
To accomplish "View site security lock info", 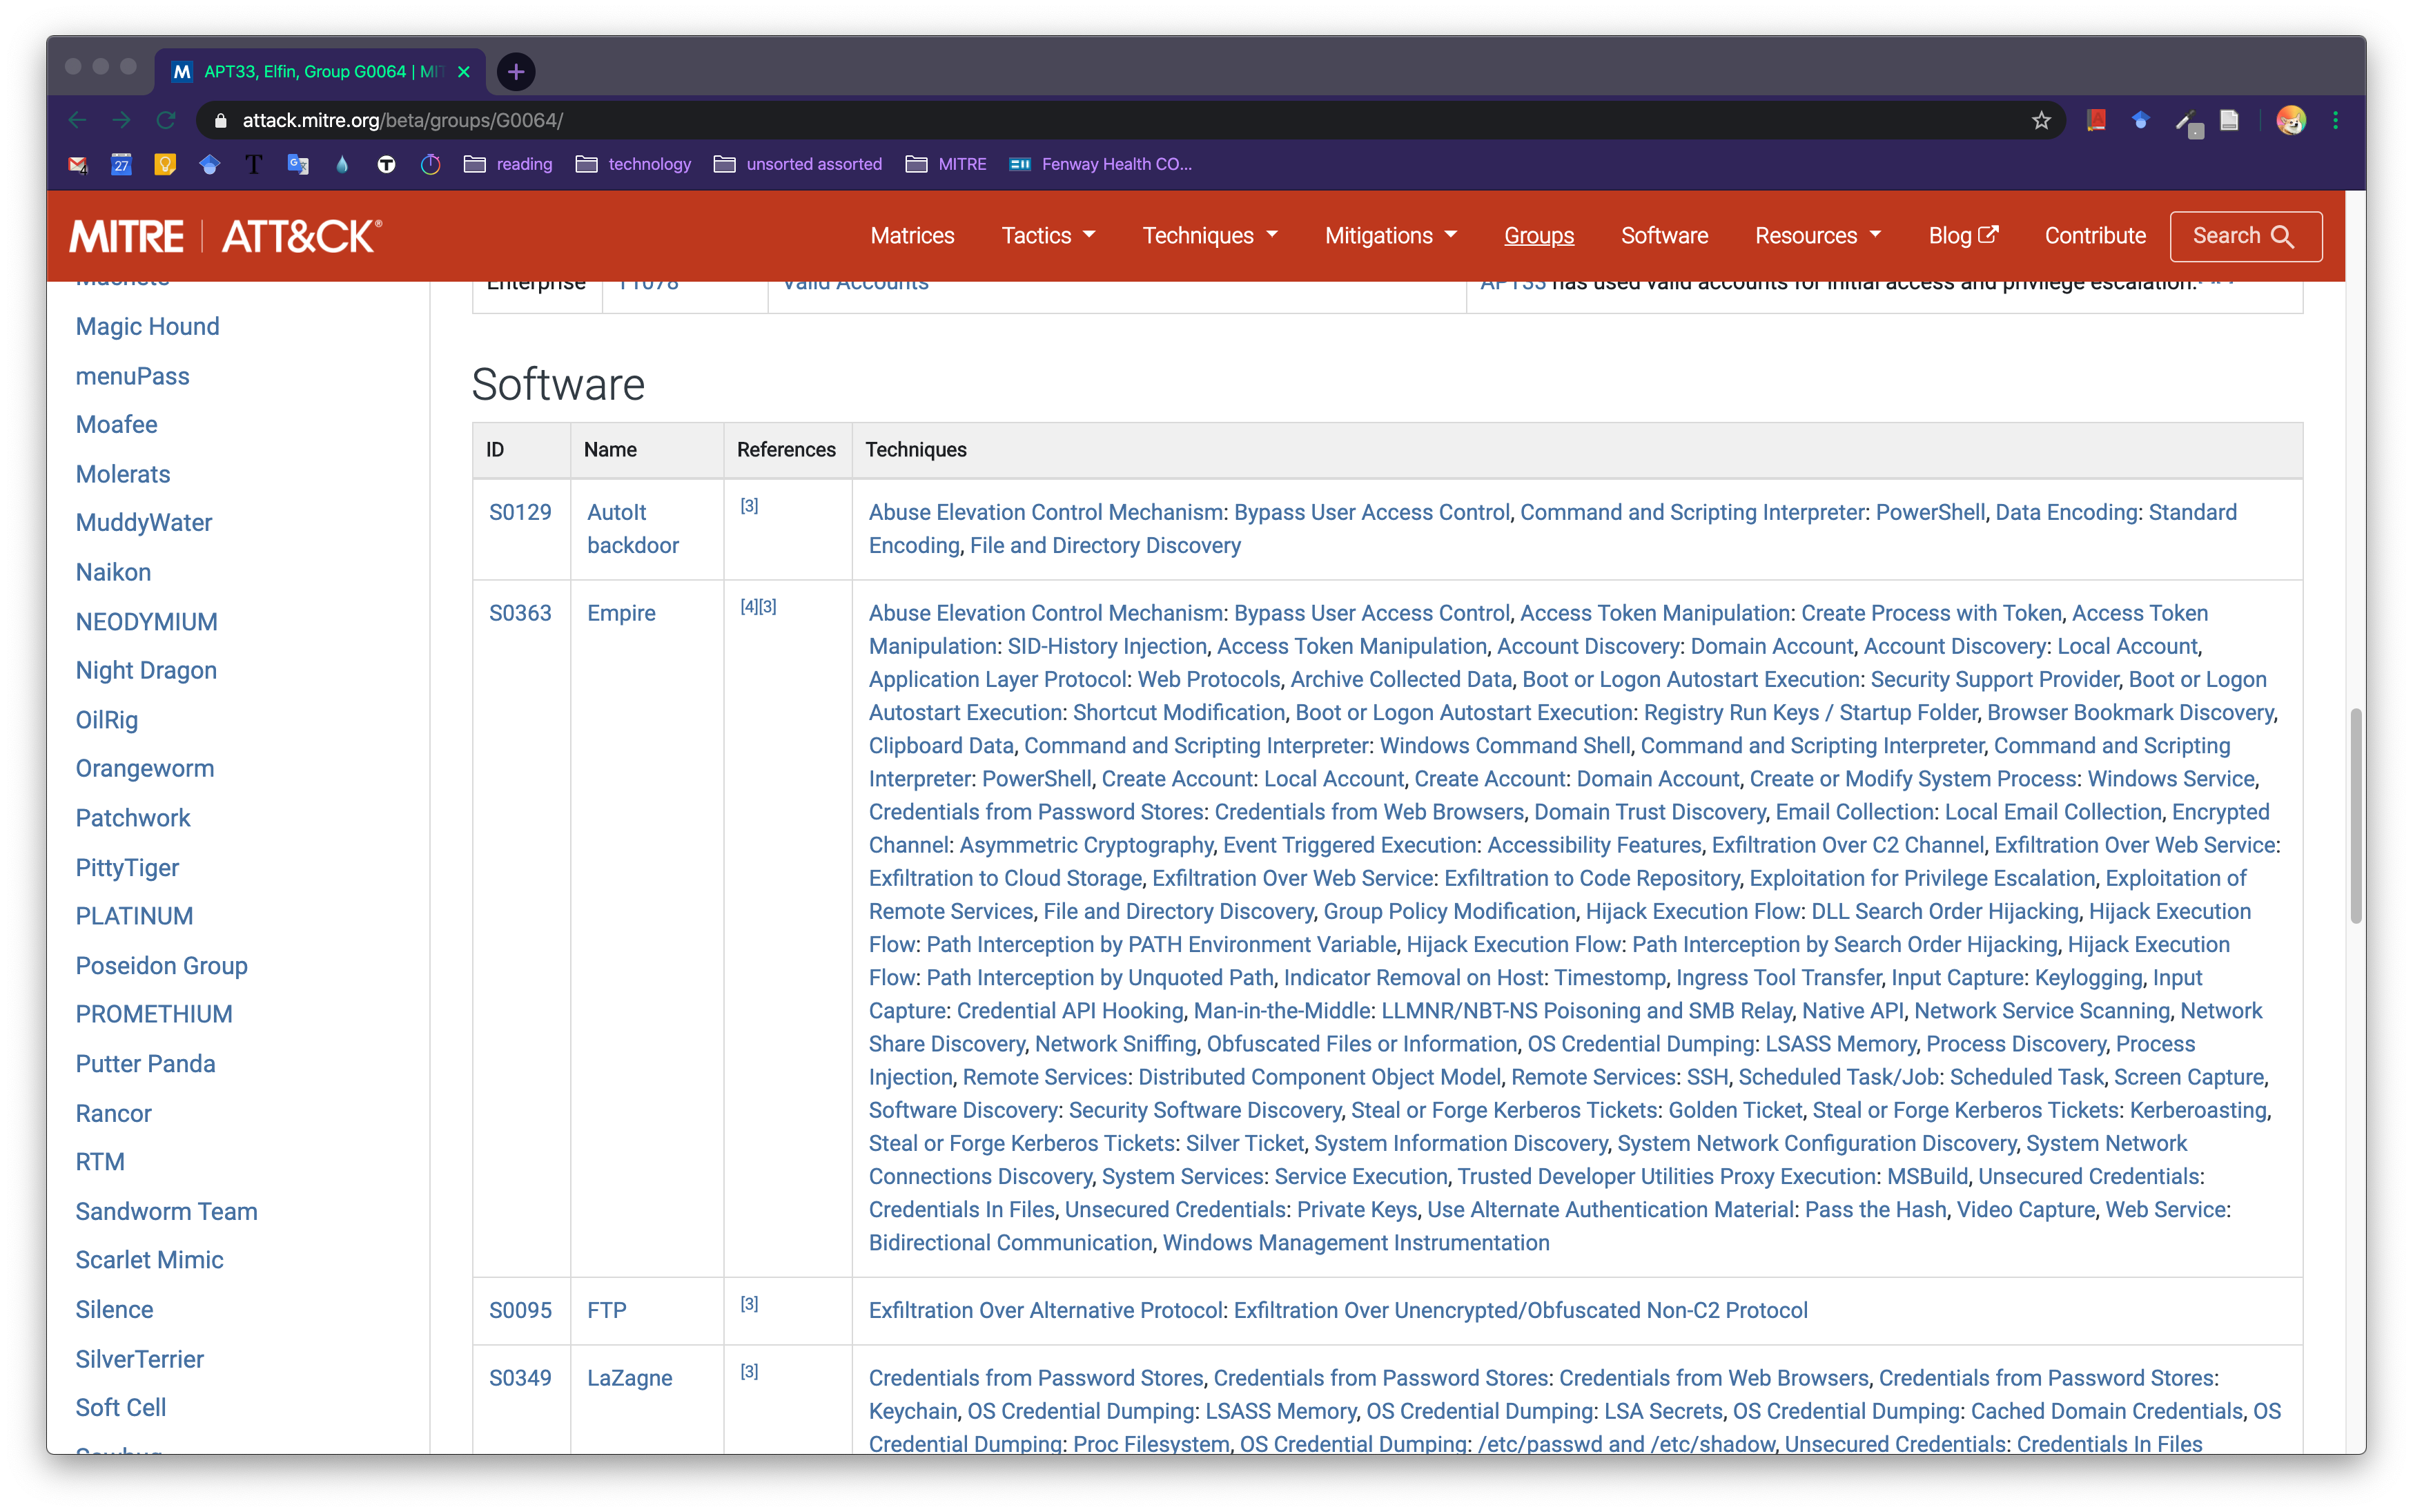I will click(221, 120).
